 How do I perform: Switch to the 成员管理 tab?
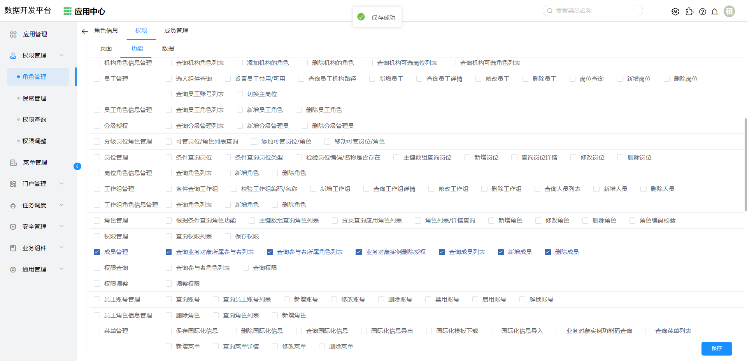[176, 31]
